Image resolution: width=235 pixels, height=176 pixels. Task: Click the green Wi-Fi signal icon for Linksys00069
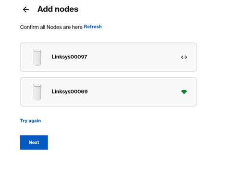184,92
